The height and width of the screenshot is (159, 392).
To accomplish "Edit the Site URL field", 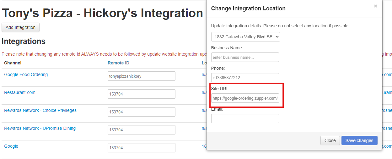I will coord(245,98).
